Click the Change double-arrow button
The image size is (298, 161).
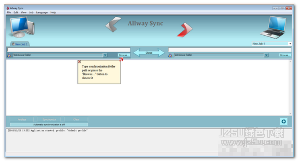[149, 53]
